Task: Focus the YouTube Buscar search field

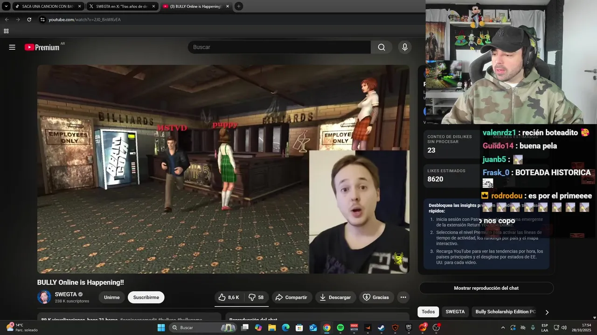Action: 279,47
